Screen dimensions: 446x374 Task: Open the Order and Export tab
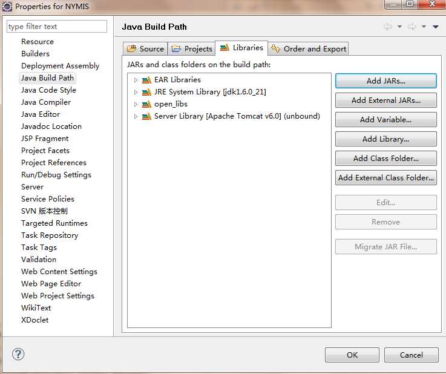coord(309,48)
